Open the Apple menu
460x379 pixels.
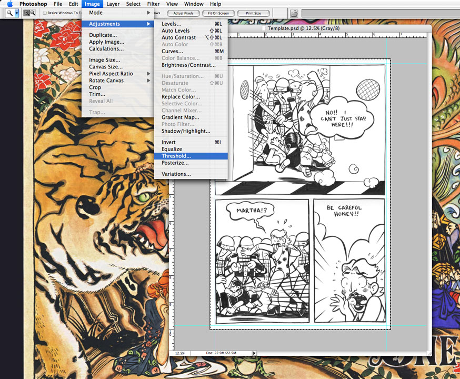[x=9, y=4]
